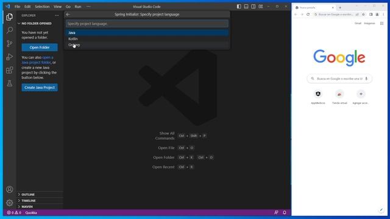
Task: Open the Chrome profile avatar icon
Action: (x=377, y=15)
